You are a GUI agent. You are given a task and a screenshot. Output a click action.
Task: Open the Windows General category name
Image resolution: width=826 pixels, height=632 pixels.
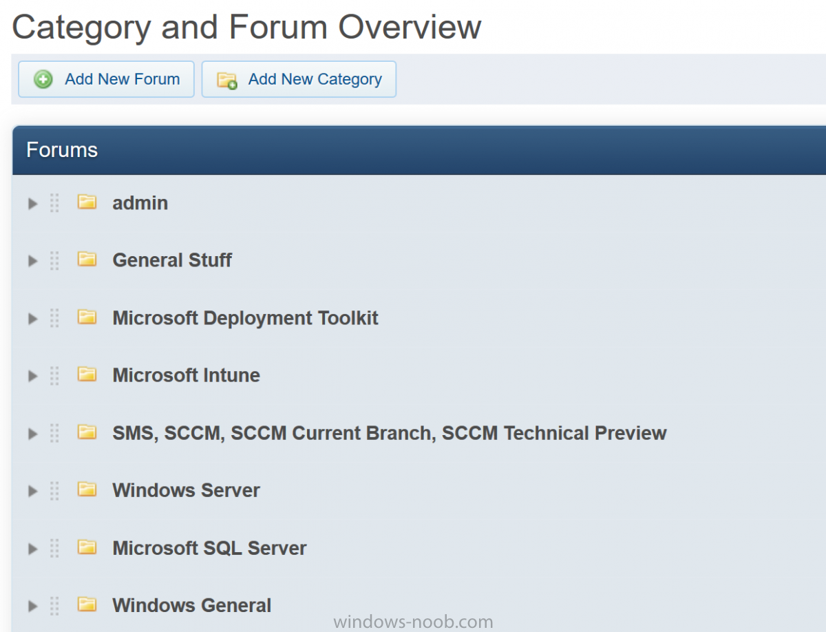[192, 605]
